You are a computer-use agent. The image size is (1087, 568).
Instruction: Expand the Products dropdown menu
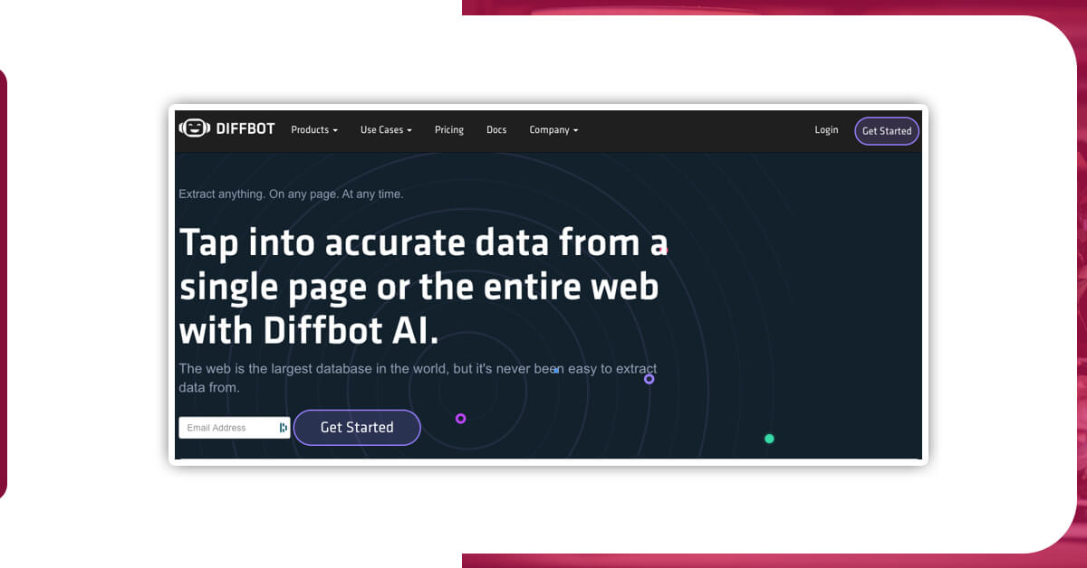pyautogui.click(x=314, y=130)
